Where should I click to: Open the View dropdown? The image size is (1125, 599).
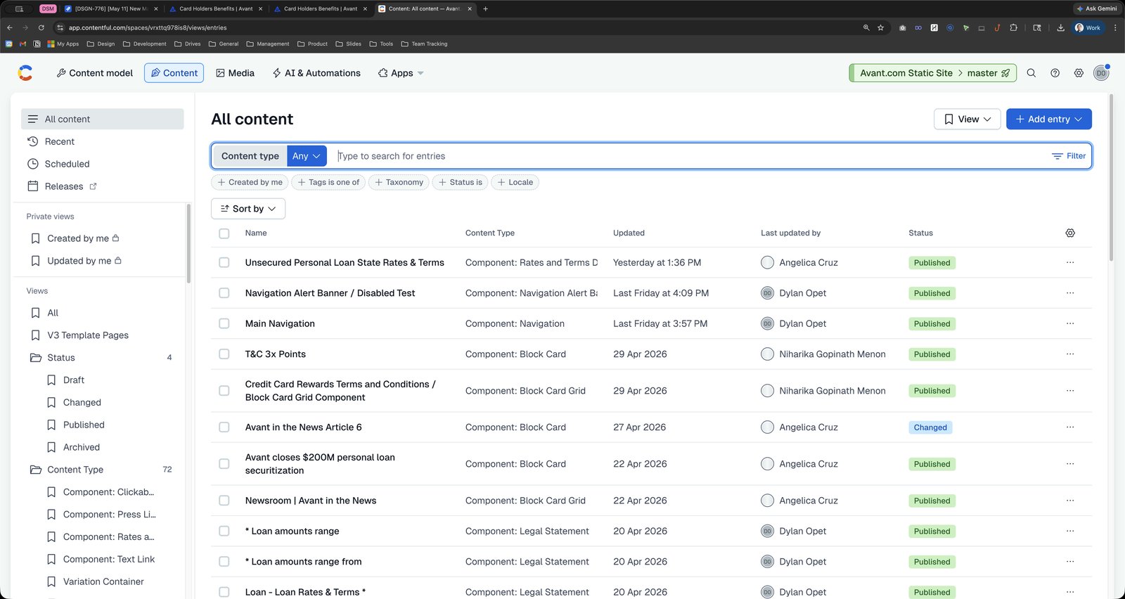coord(967,120)
